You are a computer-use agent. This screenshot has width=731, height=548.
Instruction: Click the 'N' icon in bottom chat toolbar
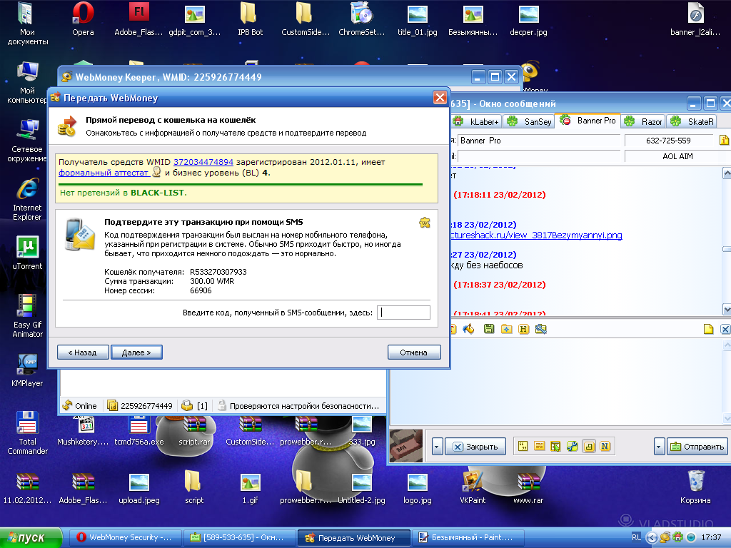click(605, 447)
